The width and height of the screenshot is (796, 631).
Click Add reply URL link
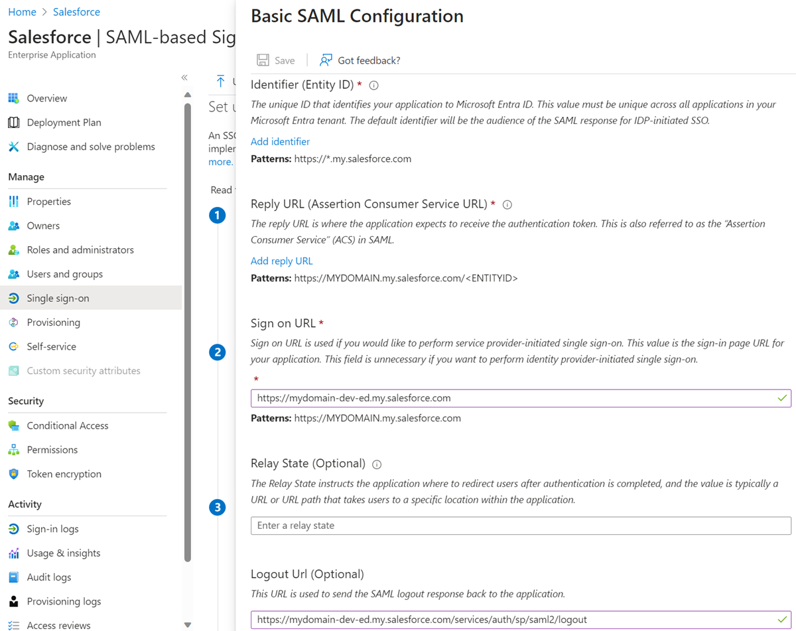click(x=281, y=261)
